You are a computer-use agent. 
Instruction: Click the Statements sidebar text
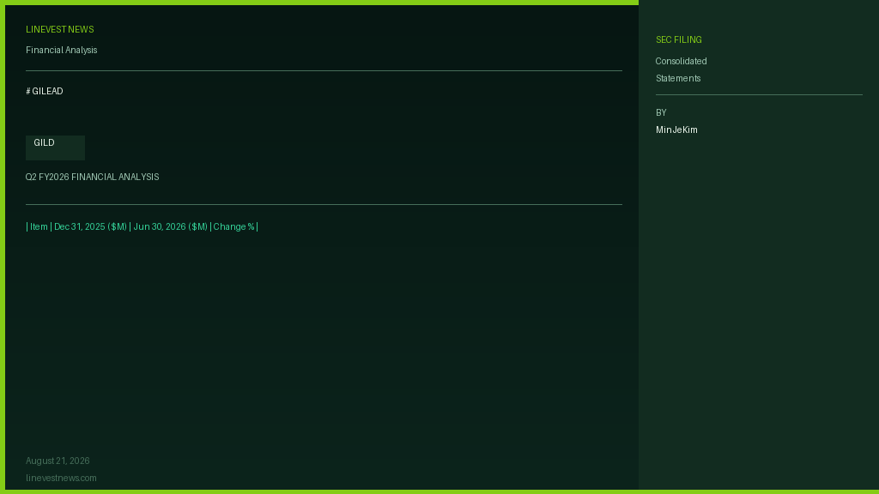[x=678, y=78]
